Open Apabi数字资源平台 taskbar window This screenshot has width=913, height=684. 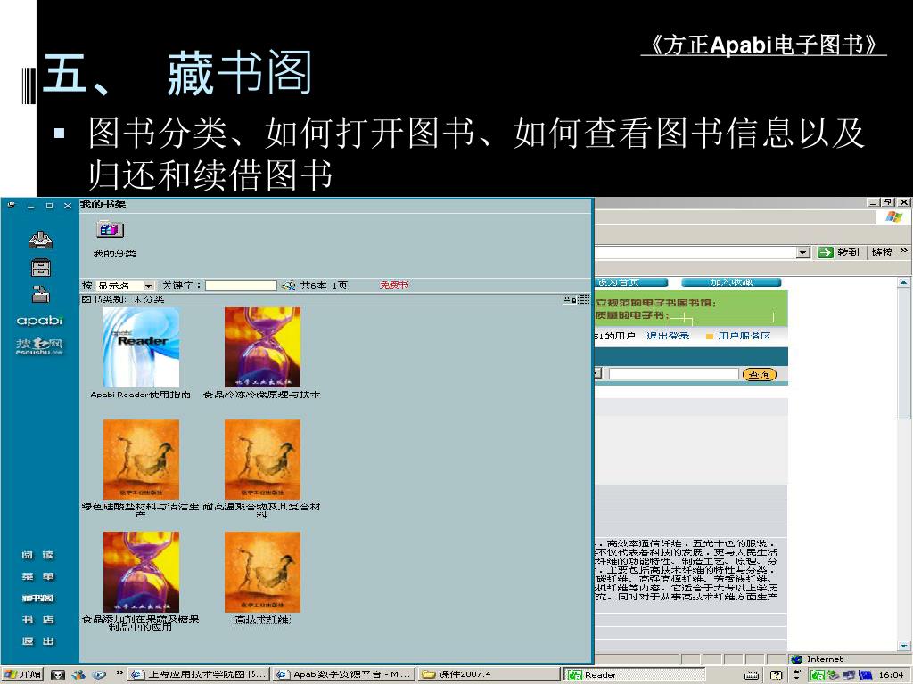pos(343,674)
